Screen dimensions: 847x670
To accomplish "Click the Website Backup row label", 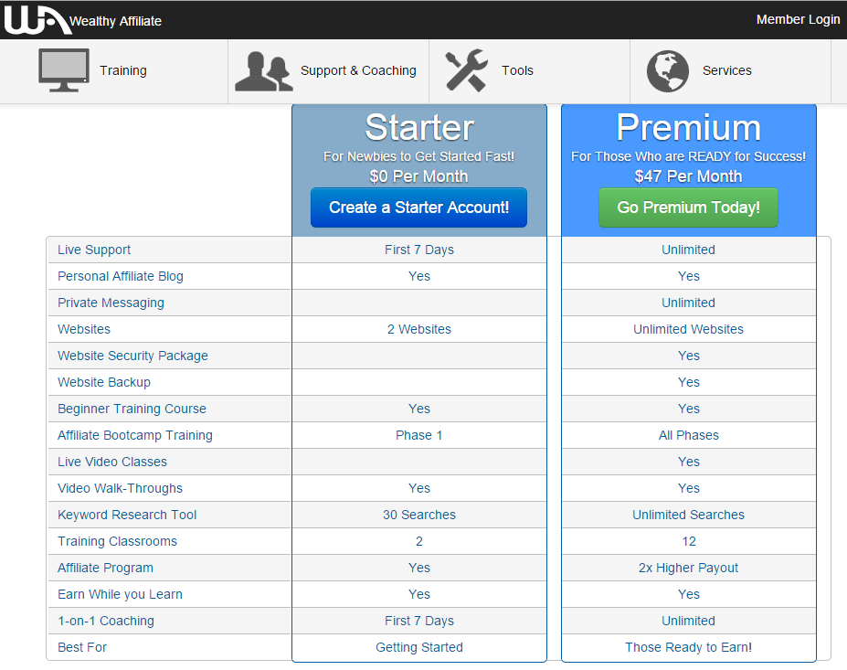I will (104, 382).
